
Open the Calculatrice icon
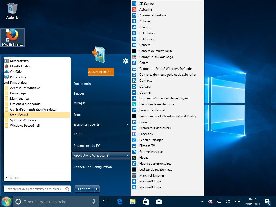(134, 33)
